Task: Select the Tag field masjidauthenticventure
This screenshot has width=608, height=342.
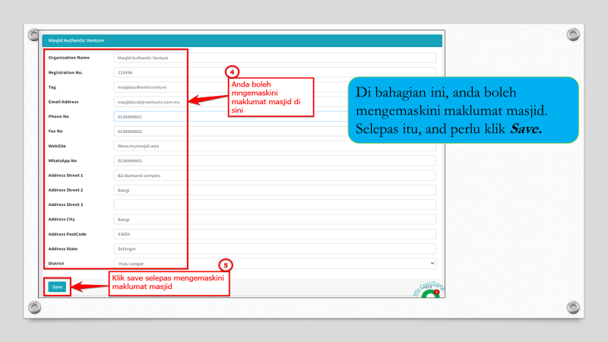Action: (274, 87)
